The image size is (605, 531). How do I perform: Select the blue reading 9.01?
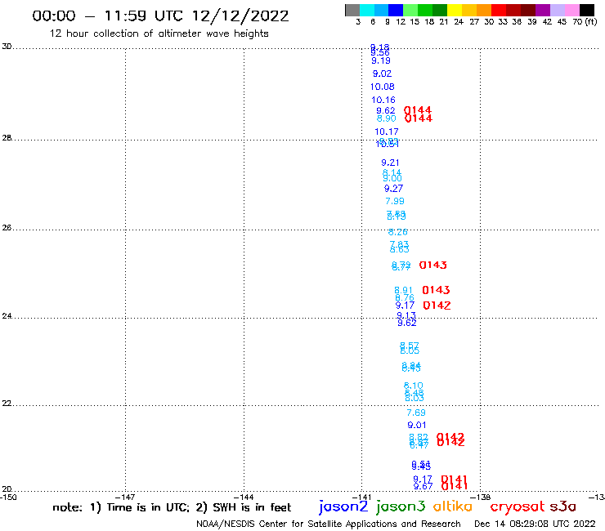(x=417, y=425)
